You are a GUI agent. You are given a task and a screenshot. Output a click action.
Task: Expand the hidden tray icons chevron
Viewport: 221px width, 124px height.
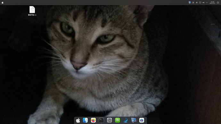207,3
